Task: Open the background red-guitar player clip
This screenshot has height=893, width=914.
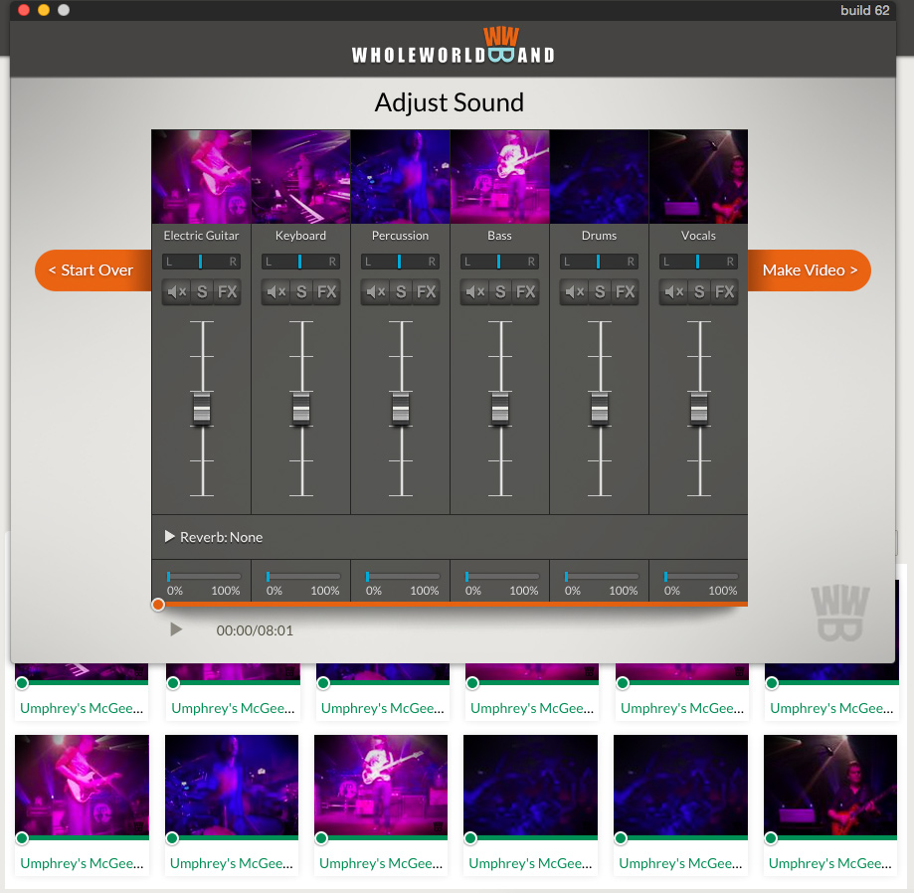Action: (x=830, y=786)
